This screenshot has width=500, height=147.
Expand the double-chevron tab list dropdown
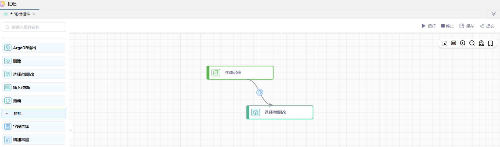[x=494, y=14]
